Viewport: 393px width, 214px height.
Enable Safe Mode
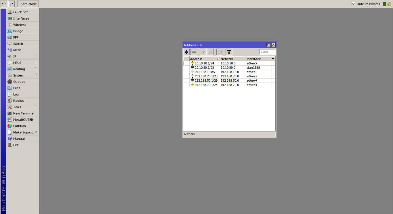[28, 4]
